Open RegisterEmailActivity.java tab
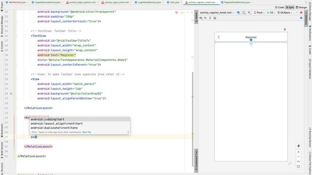 pos(237,2)
